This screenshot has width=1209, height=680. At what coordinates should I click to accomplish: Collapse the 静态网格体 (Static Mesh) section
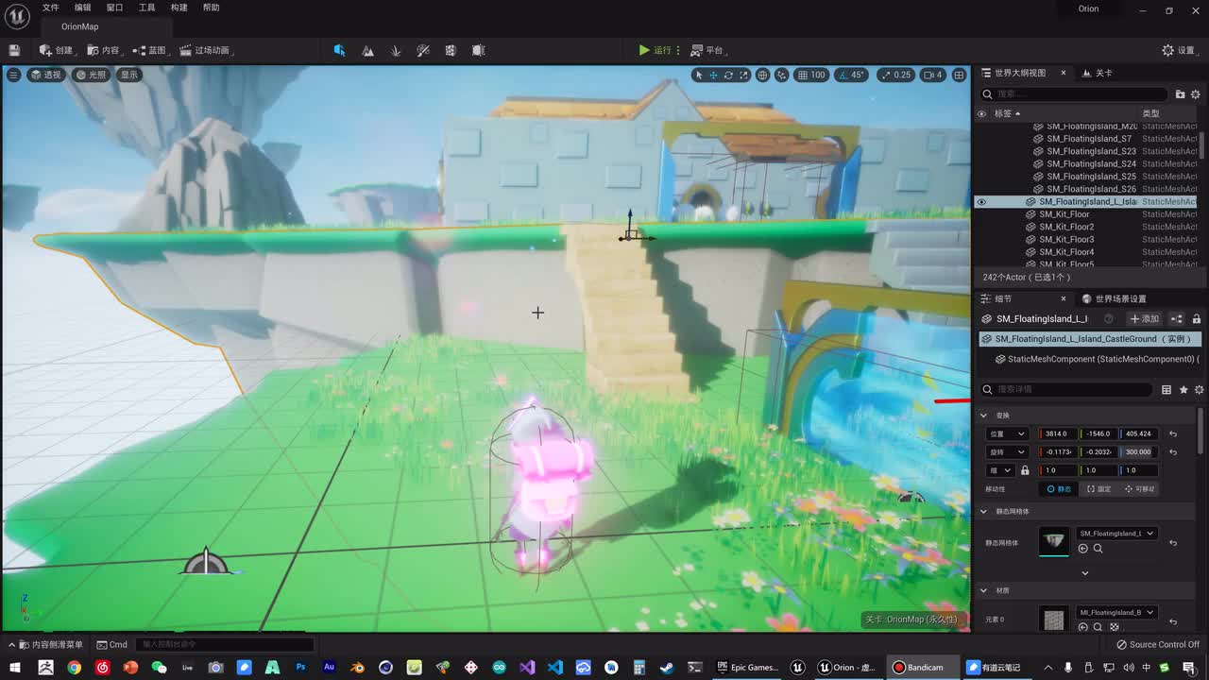983,512
